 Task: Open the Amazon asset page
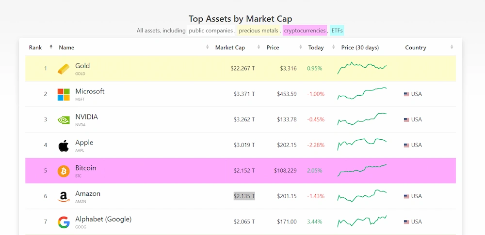point(88,194)
